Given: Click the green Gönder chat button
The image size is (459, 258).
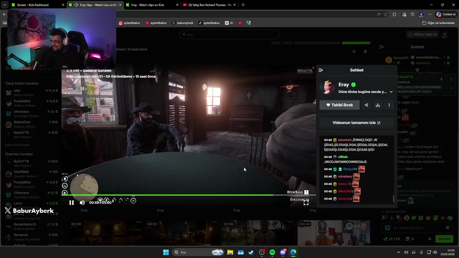Looking at the screenshot, I should pos(444,239).
